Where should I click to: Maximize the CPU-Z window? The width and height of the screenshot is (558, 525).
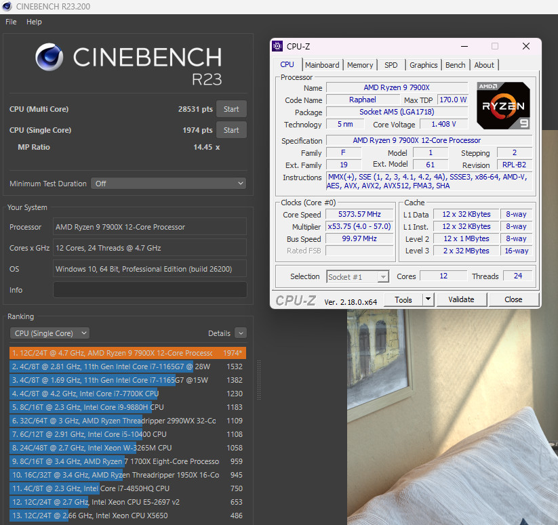494,46
